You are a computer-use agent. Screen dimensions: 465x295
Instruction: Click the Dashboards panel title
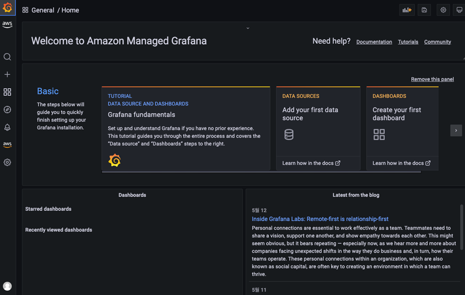(x=132, y=195)
